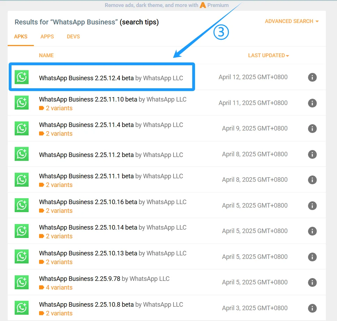The height and width of the screenshot is (321, 337).
Task: Open info for WhatsApp Business 2.25.12.4 beta
Action: pyautogui.click(x=312, y=77)
